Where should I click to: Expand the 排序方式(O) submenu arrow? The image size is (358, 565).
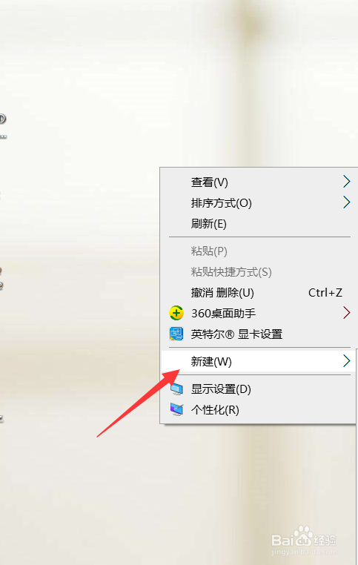pyautogui.click(x=346, y=202)
